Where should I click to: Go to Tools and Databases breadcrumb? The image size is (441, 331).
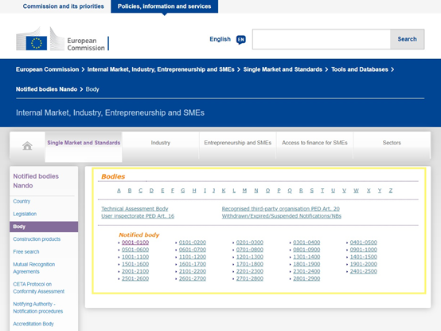pos(360,69)
